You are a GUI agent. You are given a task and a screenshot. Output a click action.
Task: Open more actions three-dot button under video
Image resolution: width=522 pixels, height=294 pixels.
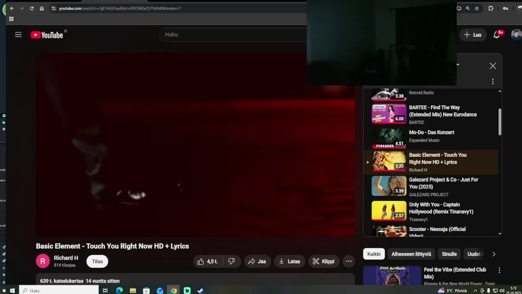pyautogui.click(x=349, y=261)
